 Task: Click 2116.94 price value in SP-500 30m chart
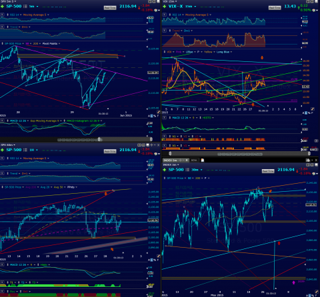286,170
